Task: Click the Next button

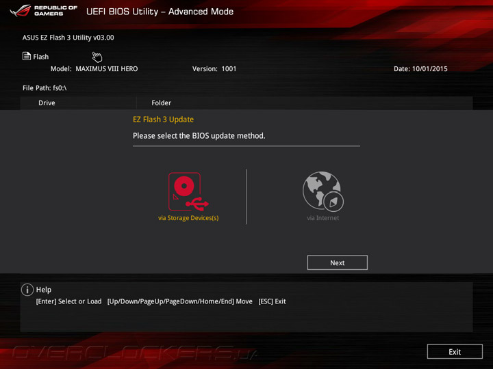Action: (x=337, y=262)
